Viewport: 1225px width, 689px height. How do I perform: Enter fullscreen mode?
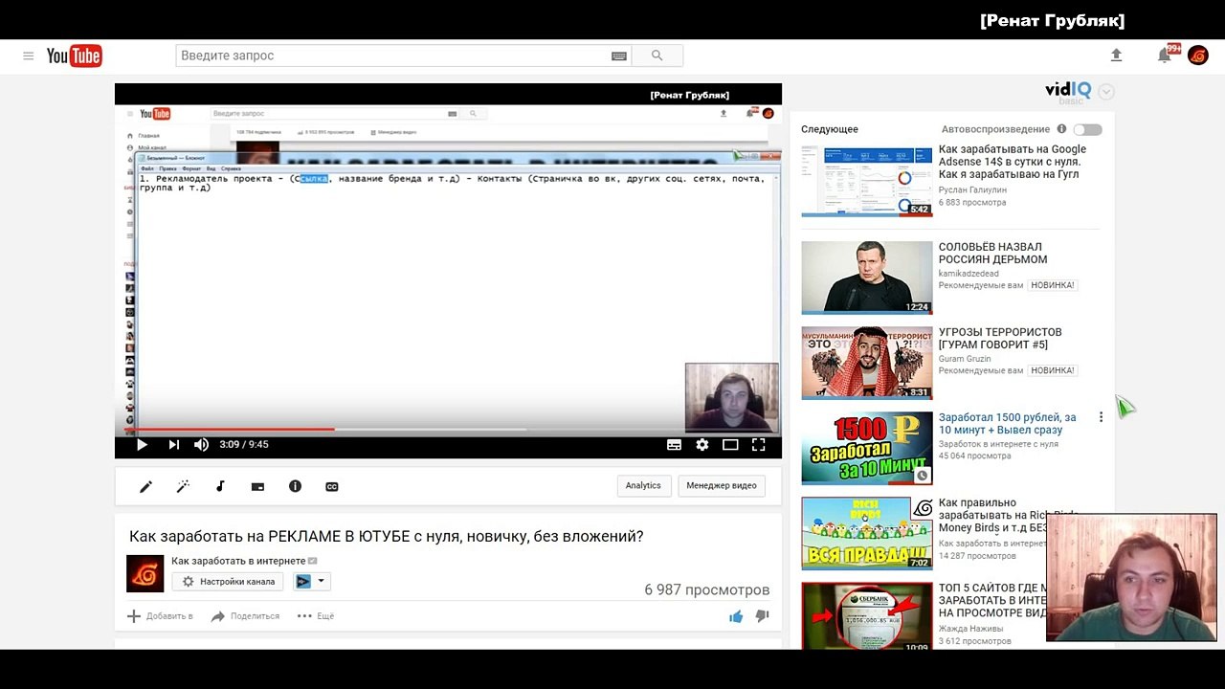pos(758,444)
